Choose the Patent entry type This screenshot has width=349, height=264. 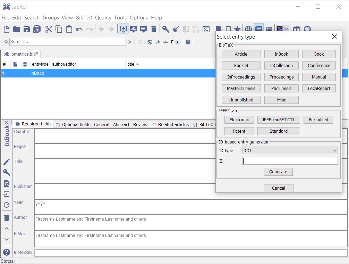[x=239, y=131]
